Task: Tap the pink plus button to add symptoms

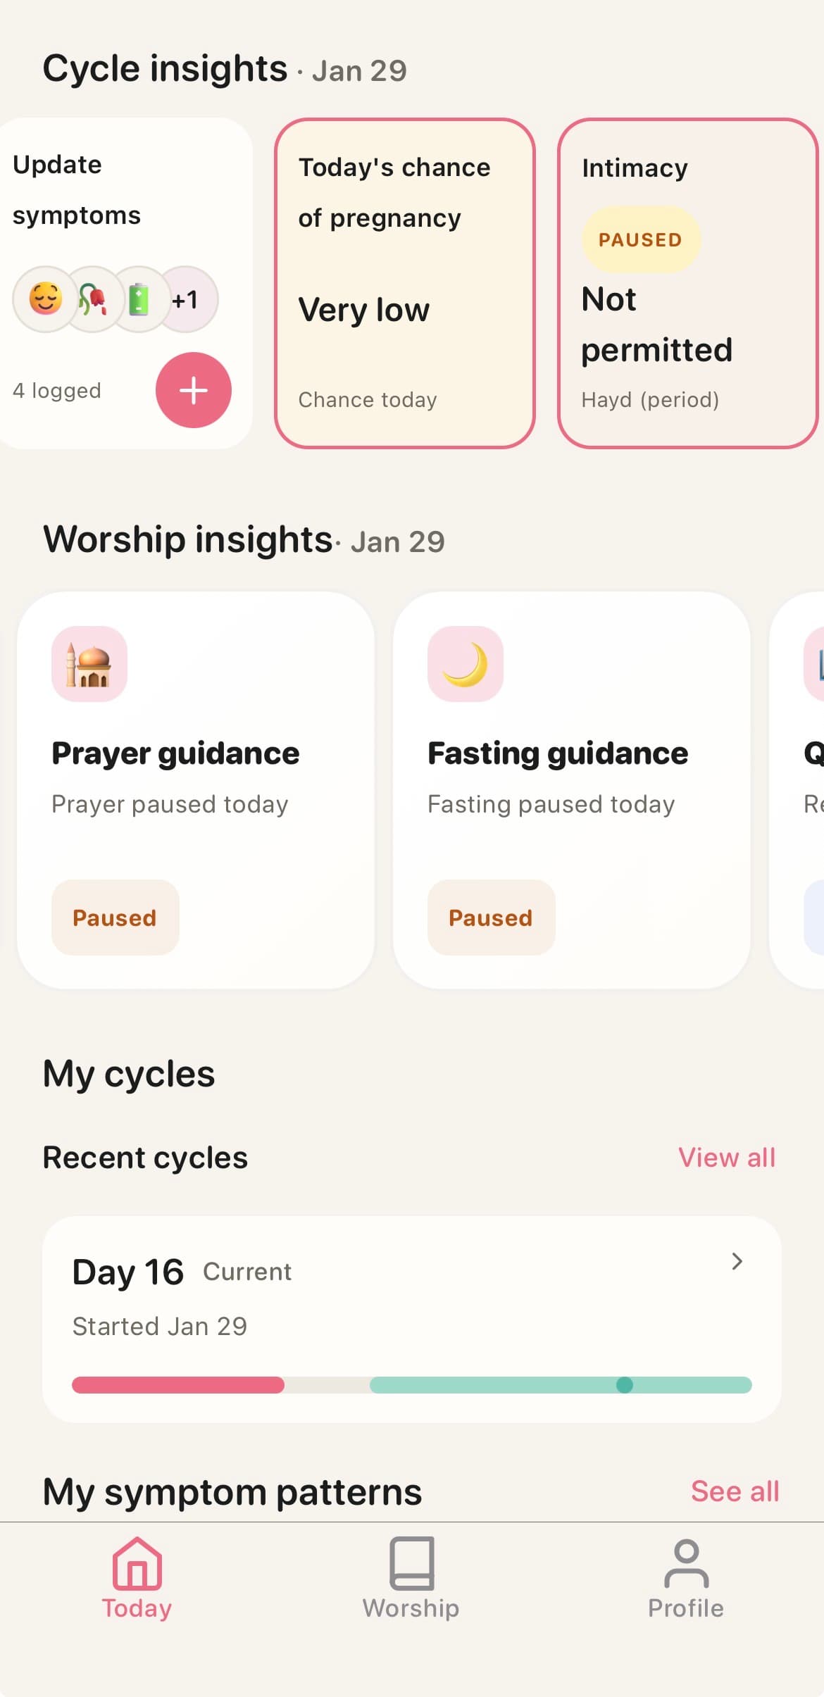Action: (x=193, y=390)
